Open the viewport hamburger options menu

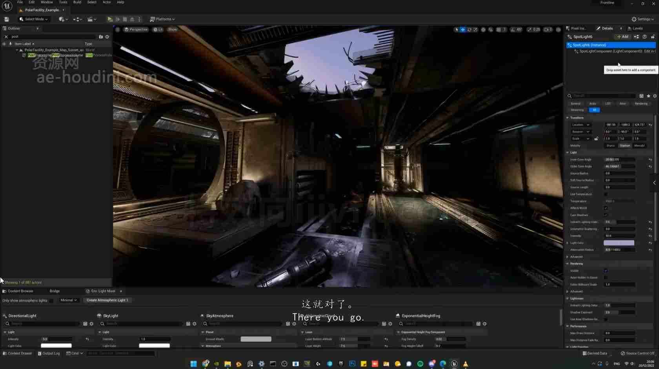pyautogui.click(x=117, y=29)
